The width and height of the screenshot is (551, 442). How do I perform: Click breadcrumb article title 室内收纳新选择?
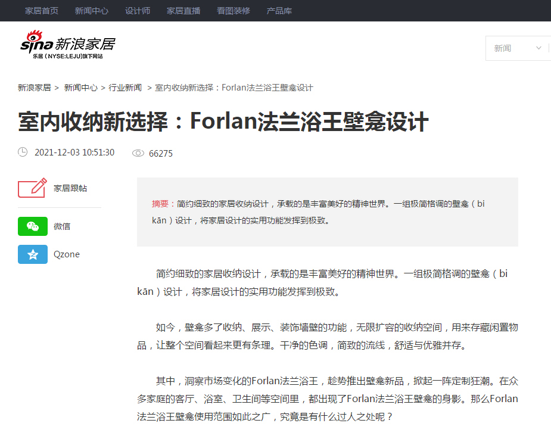[234, 88]
